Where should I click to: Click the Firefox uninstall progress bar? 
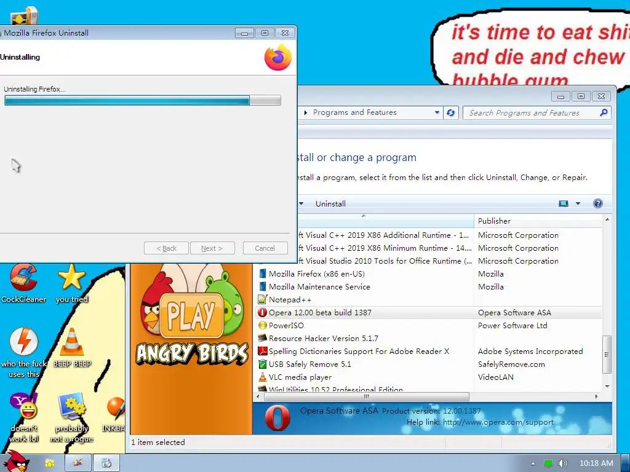click(x=143, y=100)
